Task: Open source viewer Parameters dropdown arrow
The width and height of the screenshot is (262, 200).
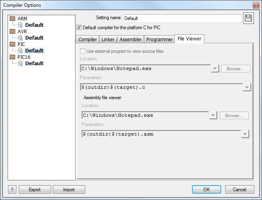Action: pyautogui.click(x=247, y=87)
